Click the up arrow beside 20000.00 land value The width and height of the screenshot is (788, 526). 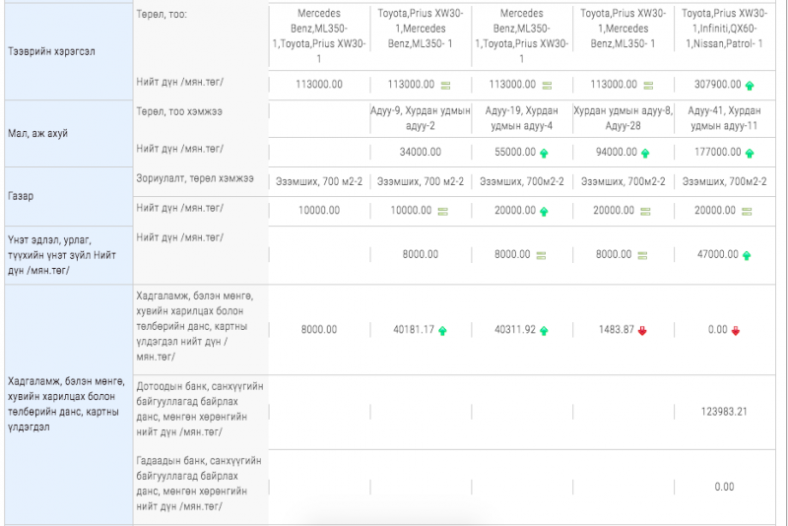click(545, 211)
